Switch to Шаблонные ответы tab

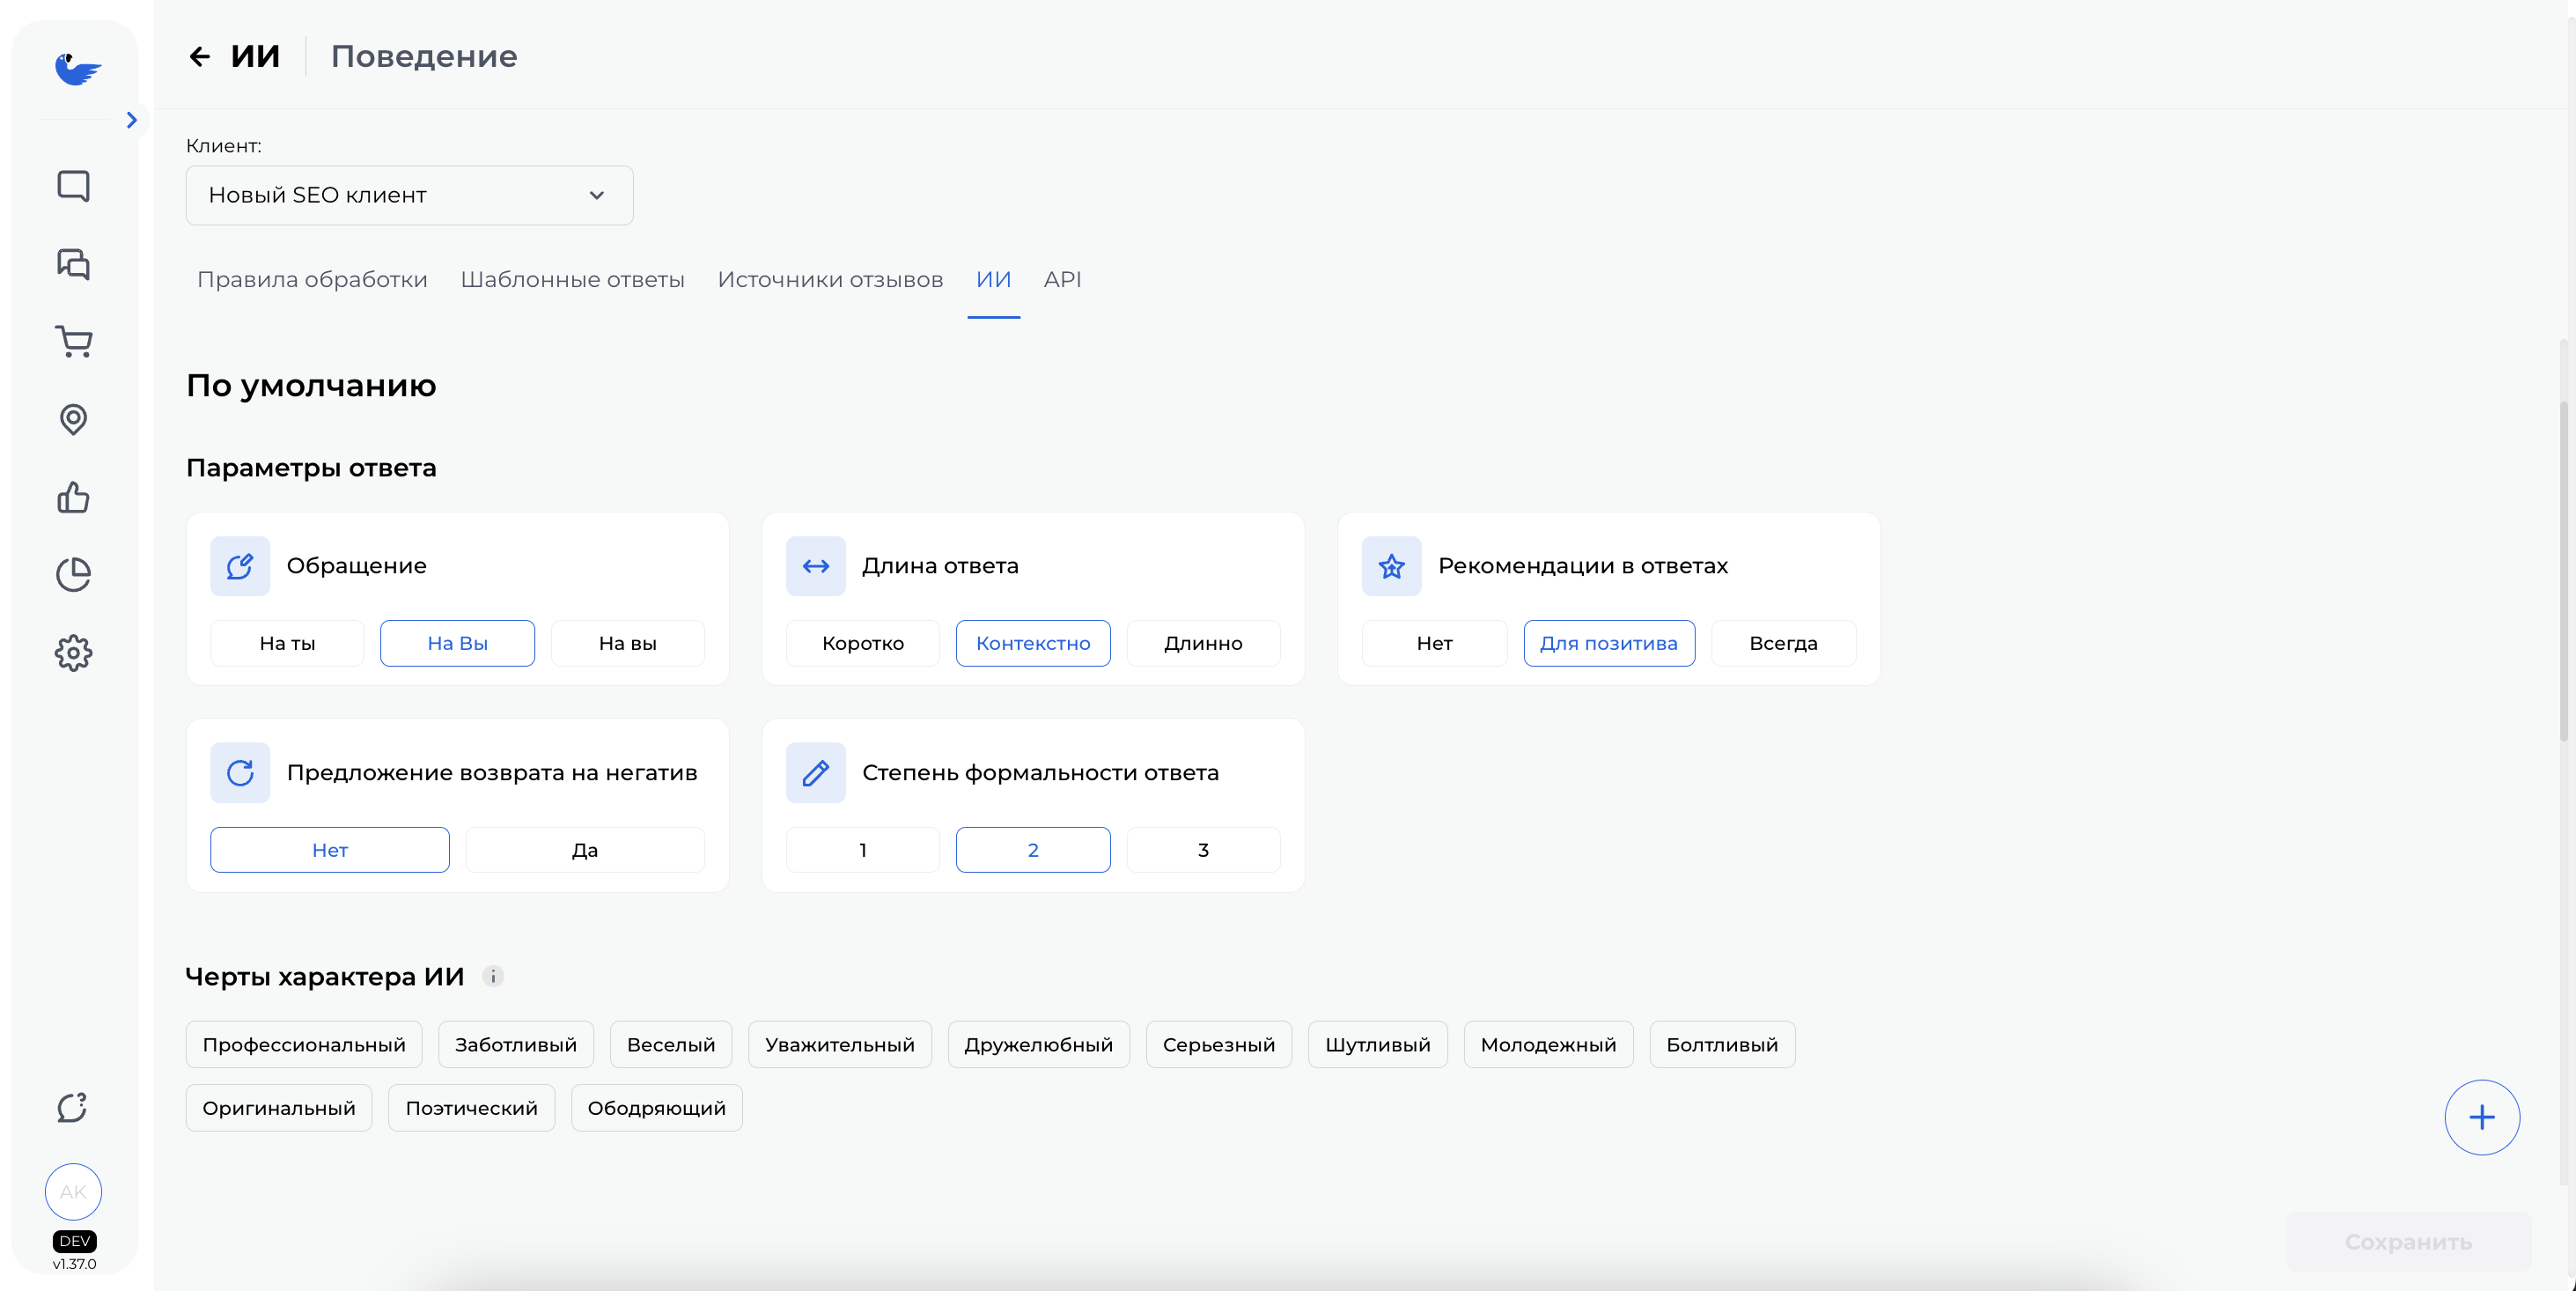(x=572, y=280)
